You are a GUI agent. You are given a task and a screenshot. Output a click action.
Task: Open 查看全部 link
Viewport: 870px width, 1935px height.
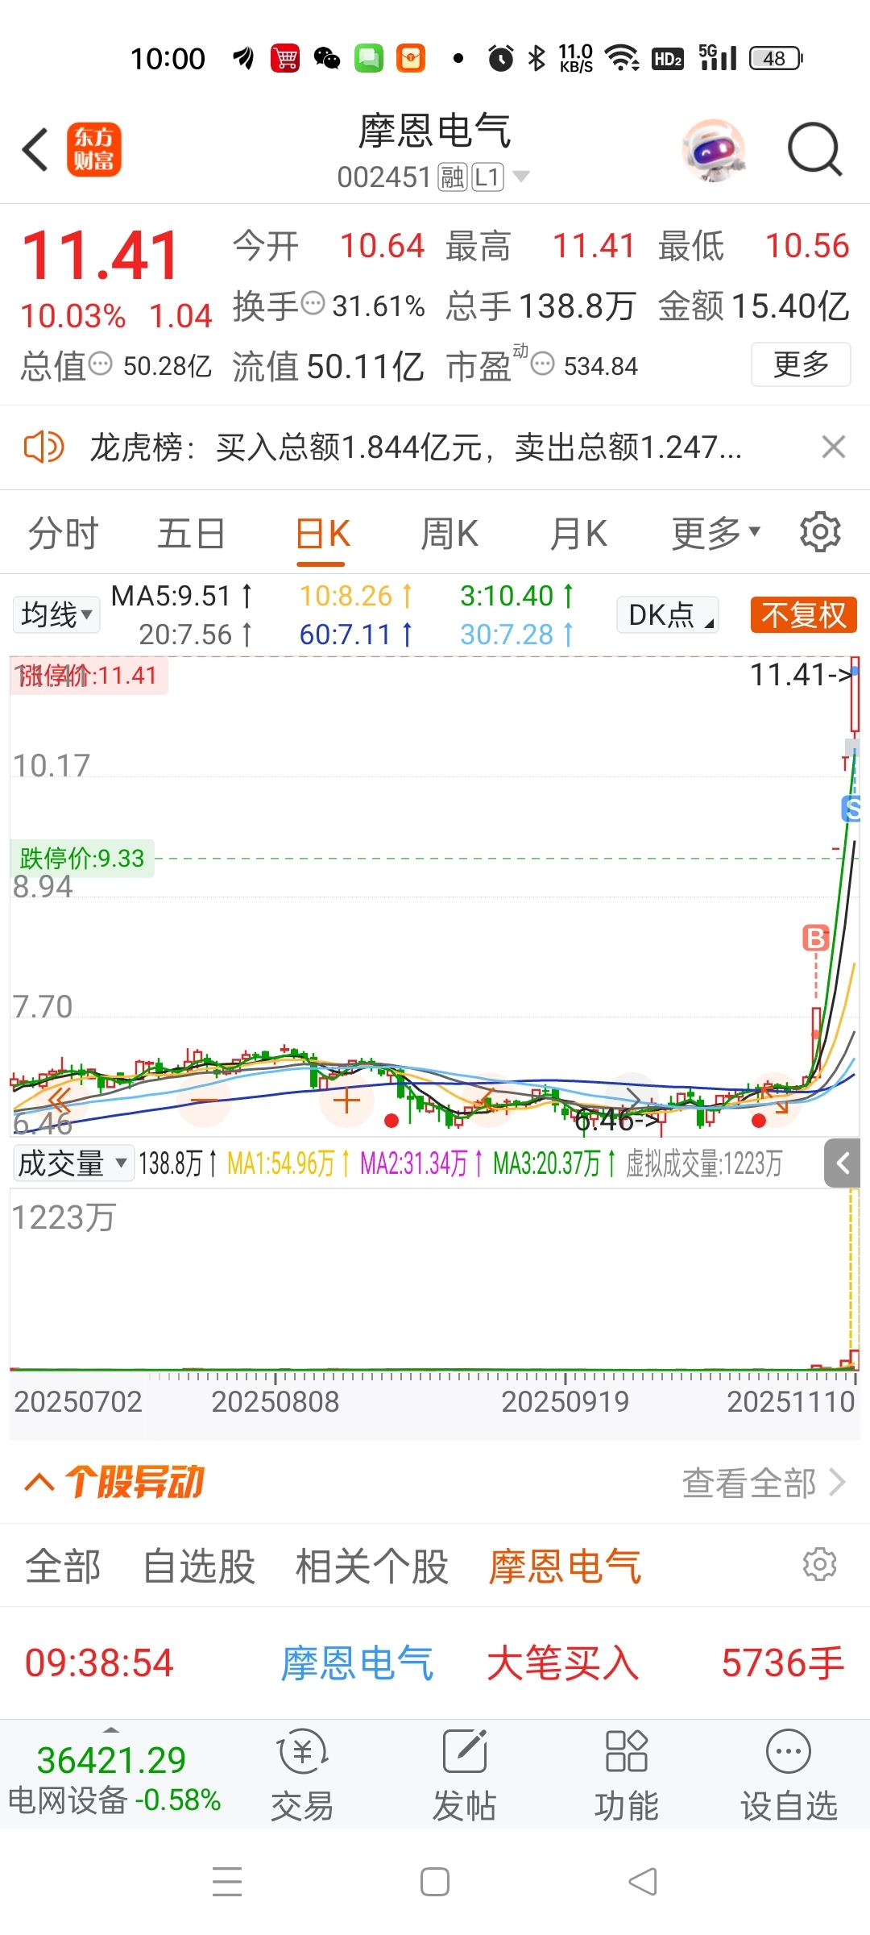pyautogui.click(x=764, y=1482)
